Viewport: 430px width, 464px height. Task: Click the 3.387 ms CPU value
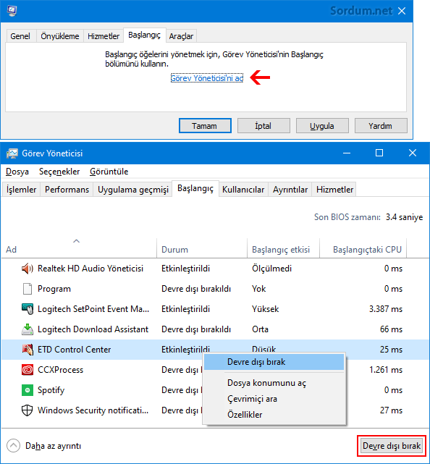(x=386, y=309)
